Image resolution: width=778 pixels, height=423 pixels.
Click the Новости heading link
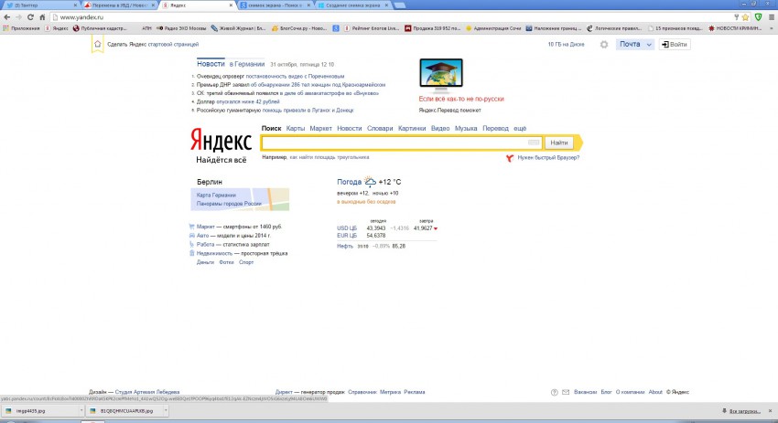[x=211, y=64]
